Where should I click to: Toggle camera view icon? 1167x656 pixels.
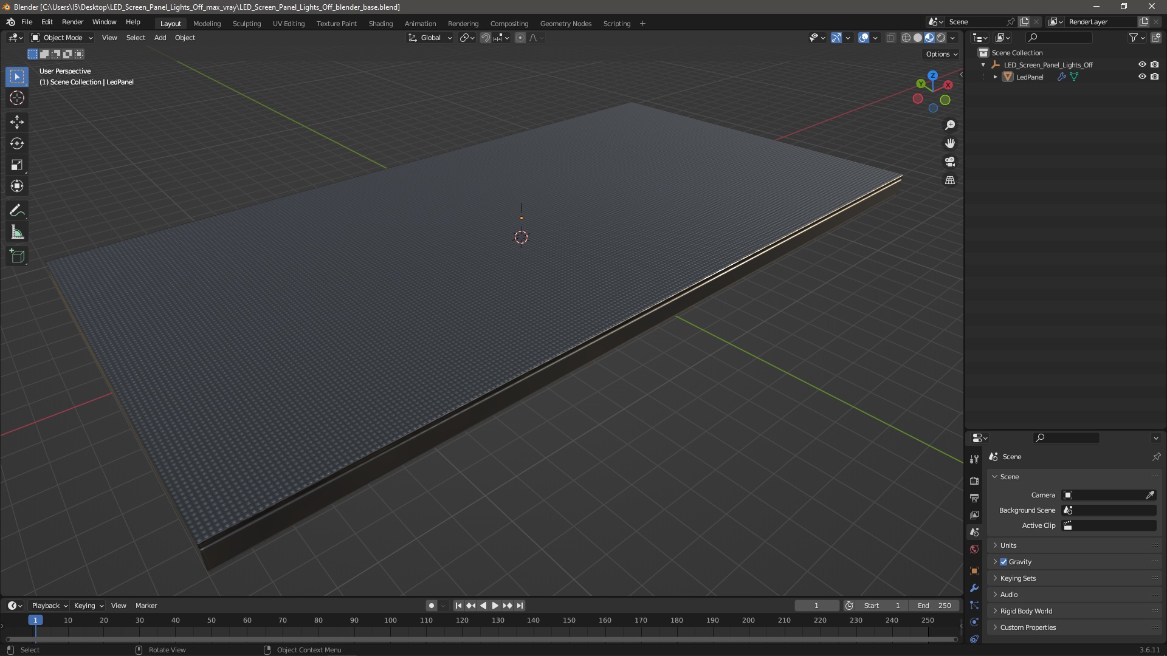click(950, 162)
